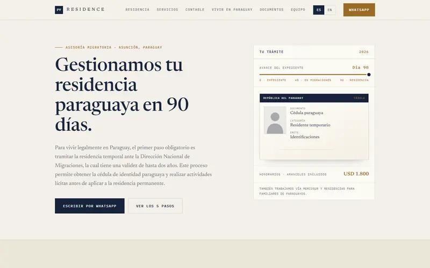Image resolution: width=430 pixels, height=268 pixels.
Task: Click 'Avance del expediente' label
Action: (281, 68)
